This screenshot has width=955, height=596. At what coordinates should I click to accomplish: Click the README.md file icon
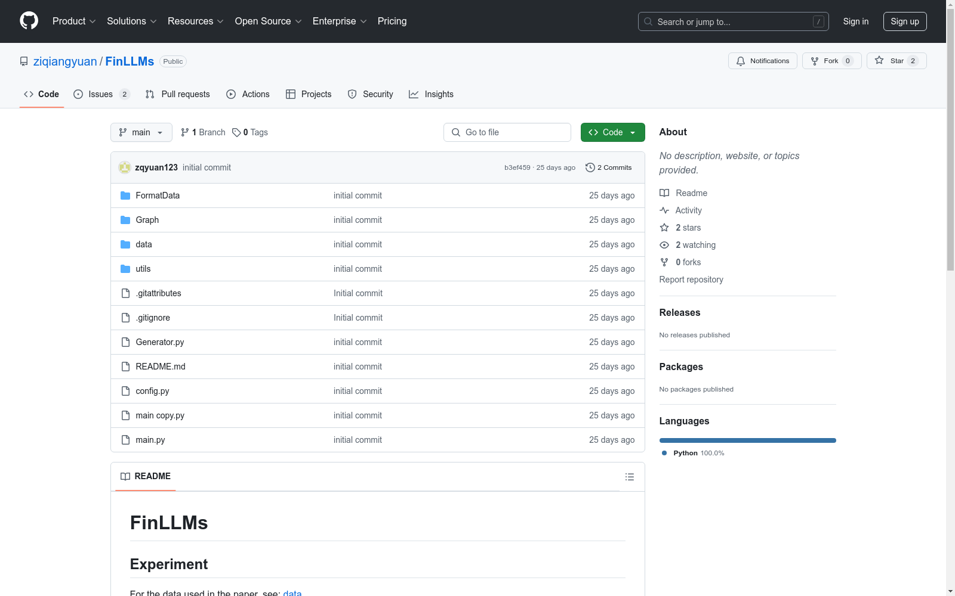(125, 367)
